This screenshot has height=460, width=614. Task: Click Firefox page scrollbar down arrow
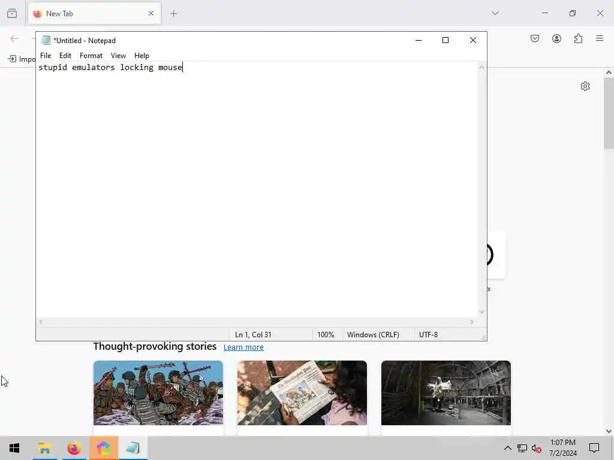point(609,431)
